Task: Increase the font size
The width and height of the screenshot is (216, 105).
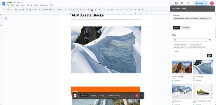Action: click(77, 10)
